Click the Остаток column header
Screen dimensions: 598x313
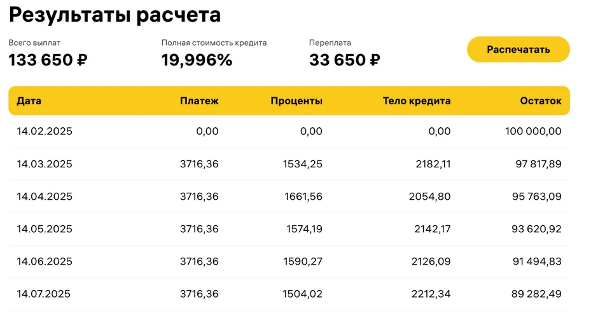pos(541,101)
